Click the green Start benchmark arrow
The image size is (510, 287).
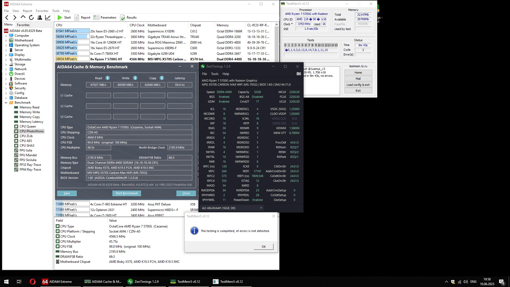(60, 18)
